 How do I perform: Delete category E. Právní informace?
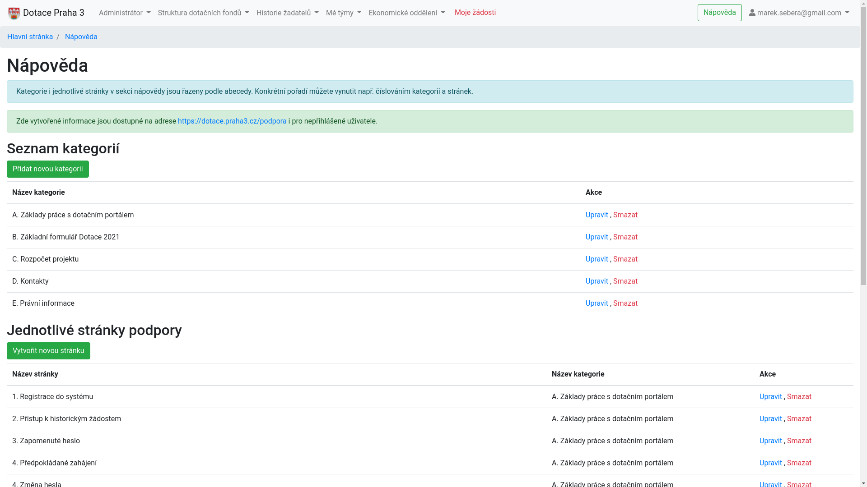625,303
